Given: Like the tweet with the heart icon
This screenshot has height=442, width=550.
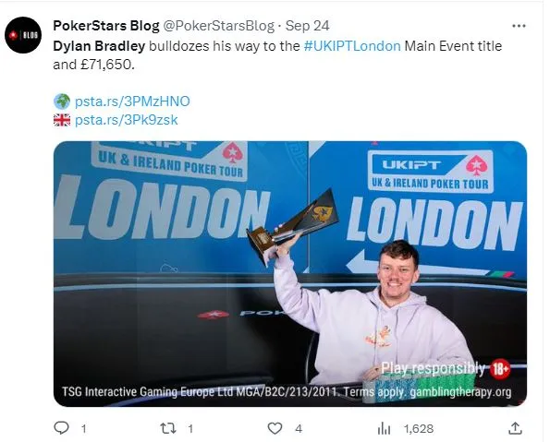Looking at the screenshot, I should click(275, 428).
